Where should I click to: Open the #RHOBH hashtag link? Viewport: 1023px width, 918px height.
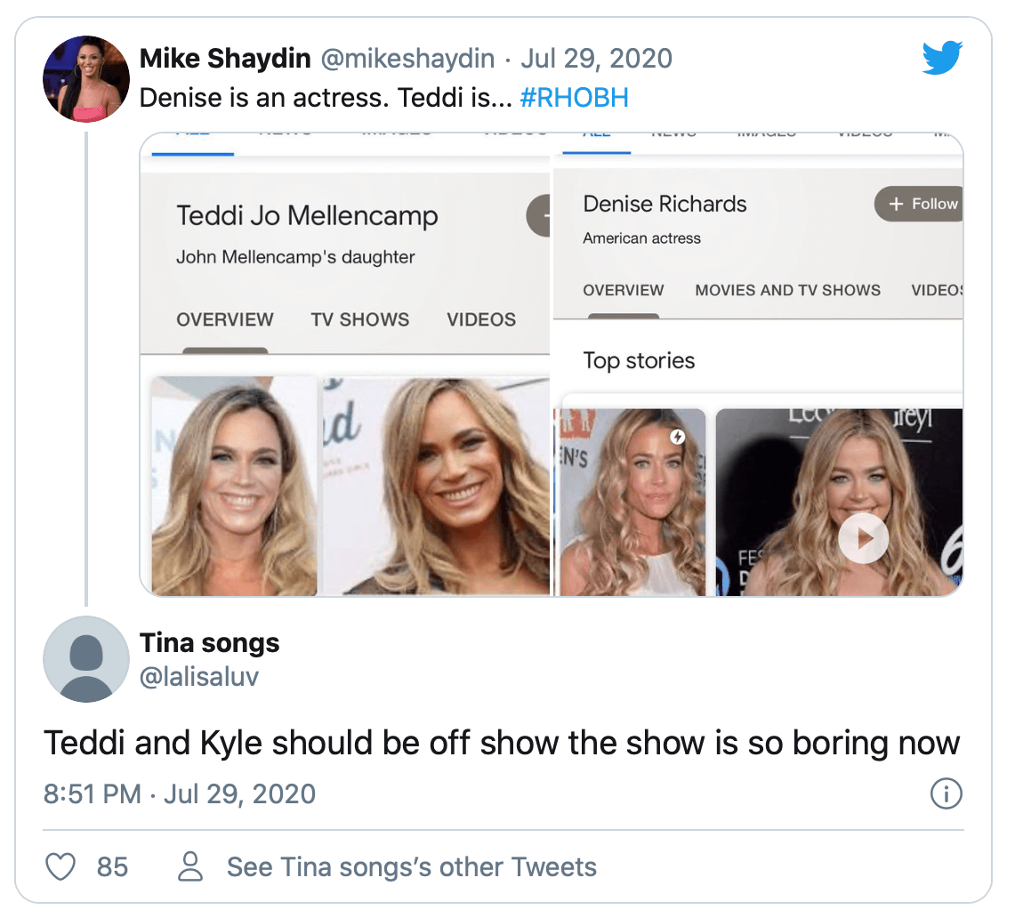point(574,97)
